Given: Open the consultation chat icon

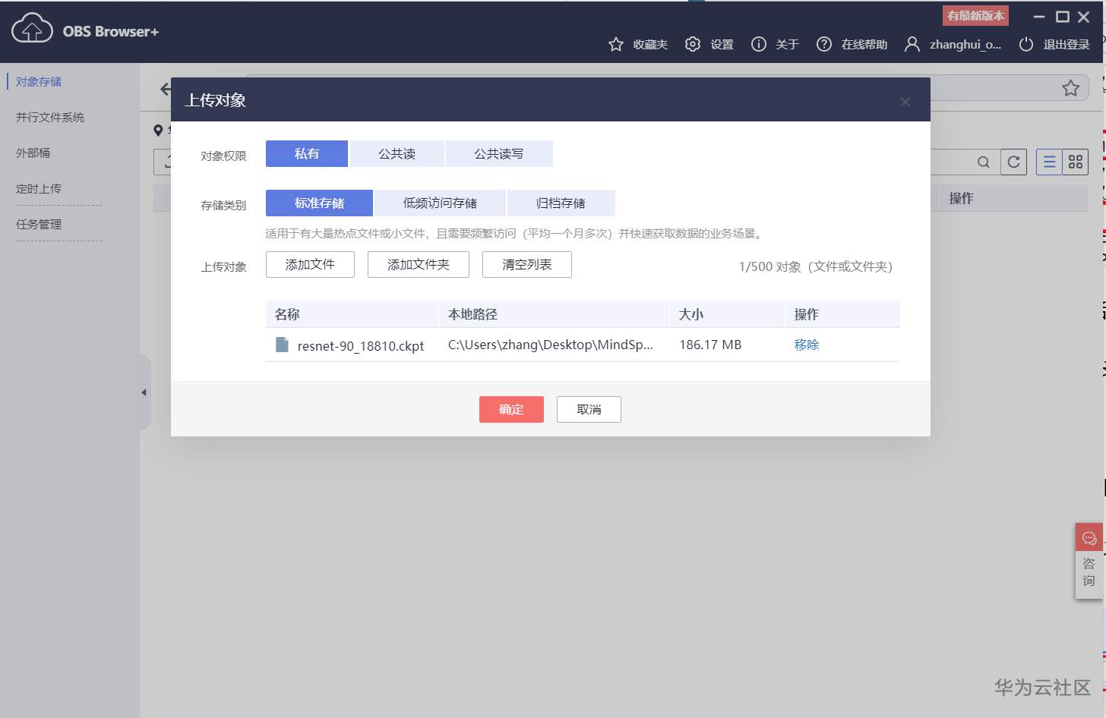Looking at the screenshot, I should click(1089, 538).
